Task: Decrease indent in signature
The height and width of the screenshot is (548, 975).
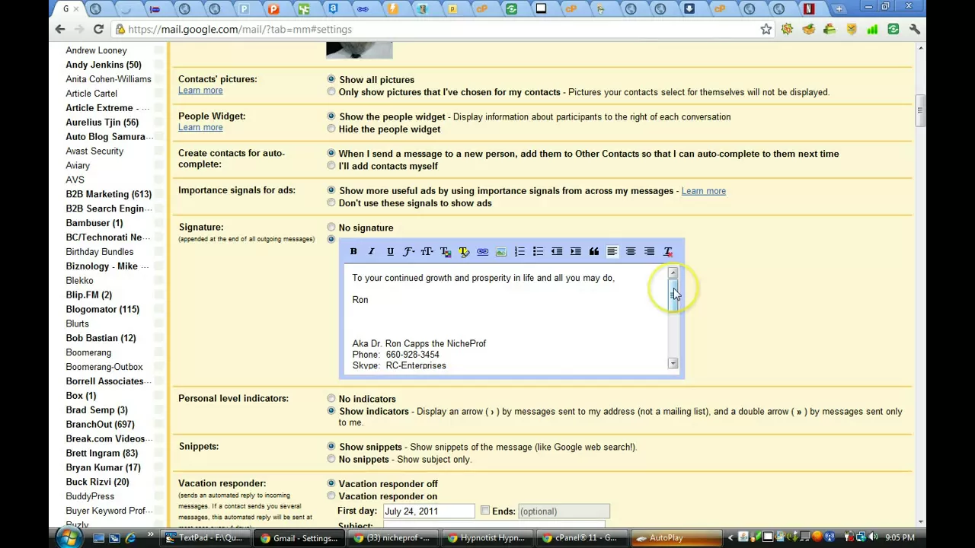Action: [557, 251]
